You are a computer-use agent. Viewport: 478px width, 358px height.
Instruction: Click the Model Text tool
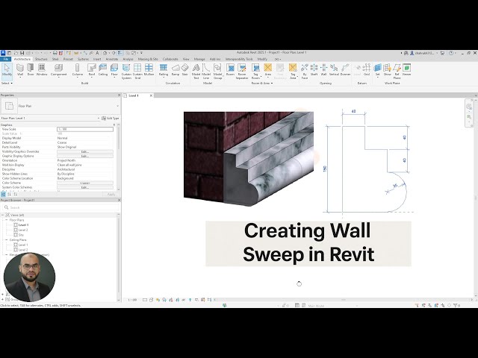click(x=196, y=72)
